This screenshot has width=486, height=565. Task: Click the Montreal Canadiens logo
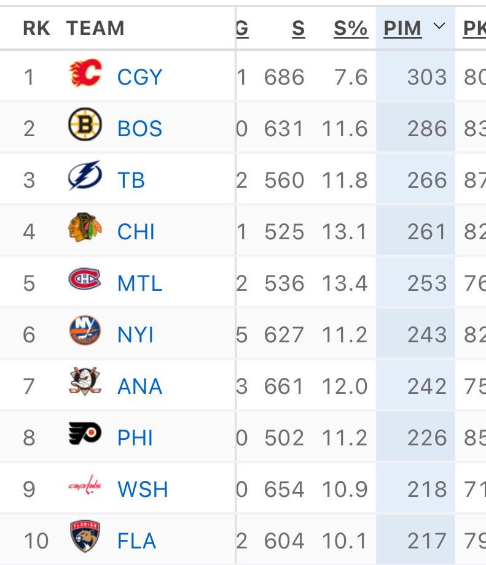coord(85,282)
